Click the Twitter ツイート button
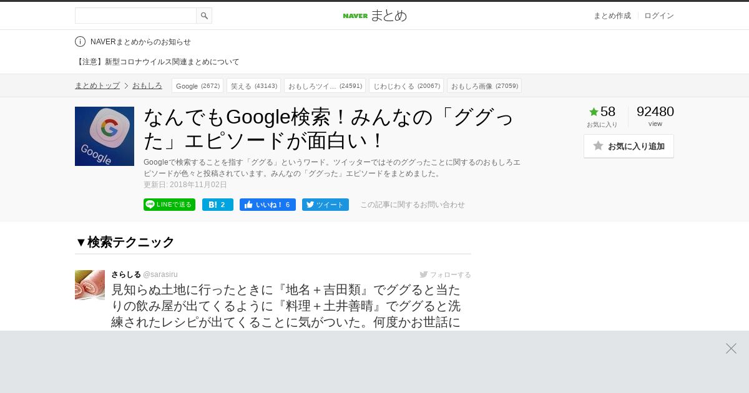The image size is (749, 393). coord(325,205)
